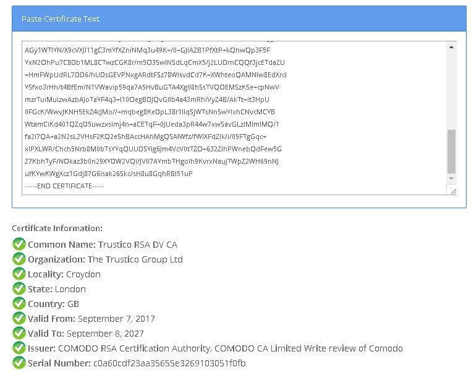The height and width of the screenshot is (383, 474).
Task: Click the green check beside Valid From
Action: [x=19, y=319]
